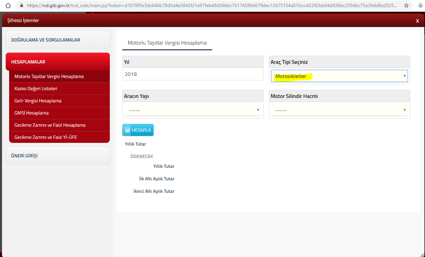The width and height of the screenshot is (425, 257).
Task: Open Gecikme Zammı ve Faizi Hesaplama
Action: tap(50, 125)
